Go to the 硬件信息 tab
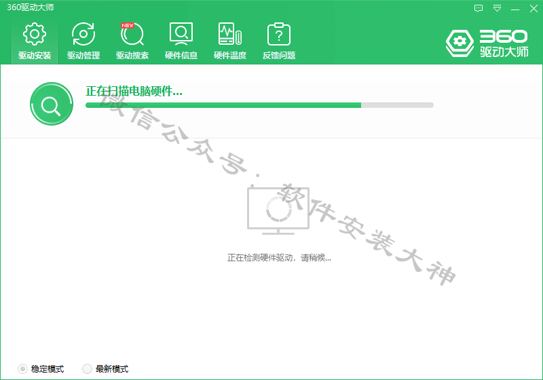This screenshot has height=380, width=543. click(x=181, y=41)
